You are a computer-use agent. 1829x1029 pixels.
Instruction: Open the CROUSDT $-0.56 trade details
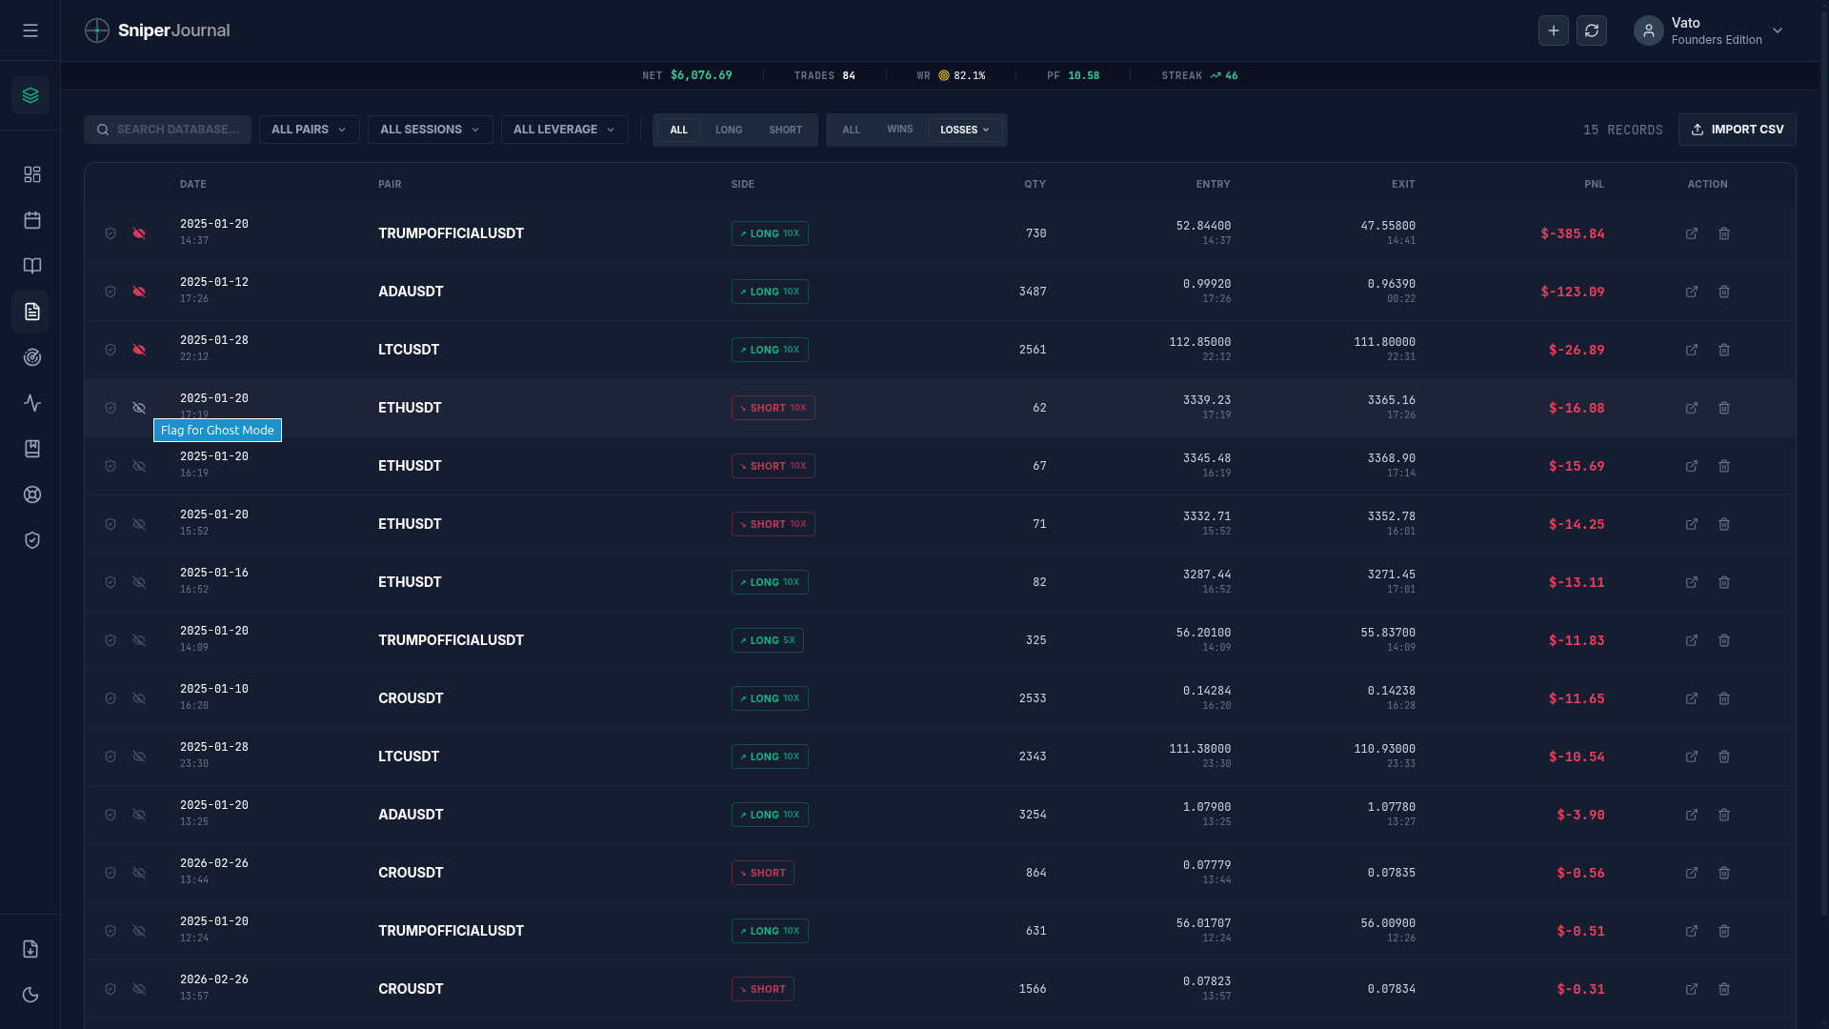click(1692, 873)
